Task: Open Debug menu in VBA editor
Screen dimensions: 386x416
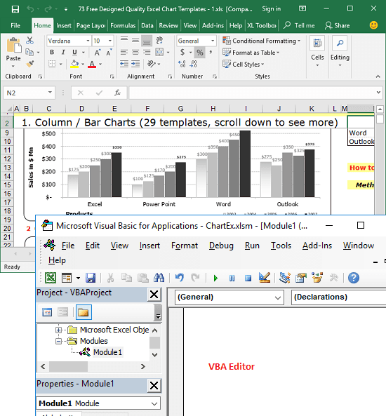Action: pyautogui.click(x=221, y=246)
